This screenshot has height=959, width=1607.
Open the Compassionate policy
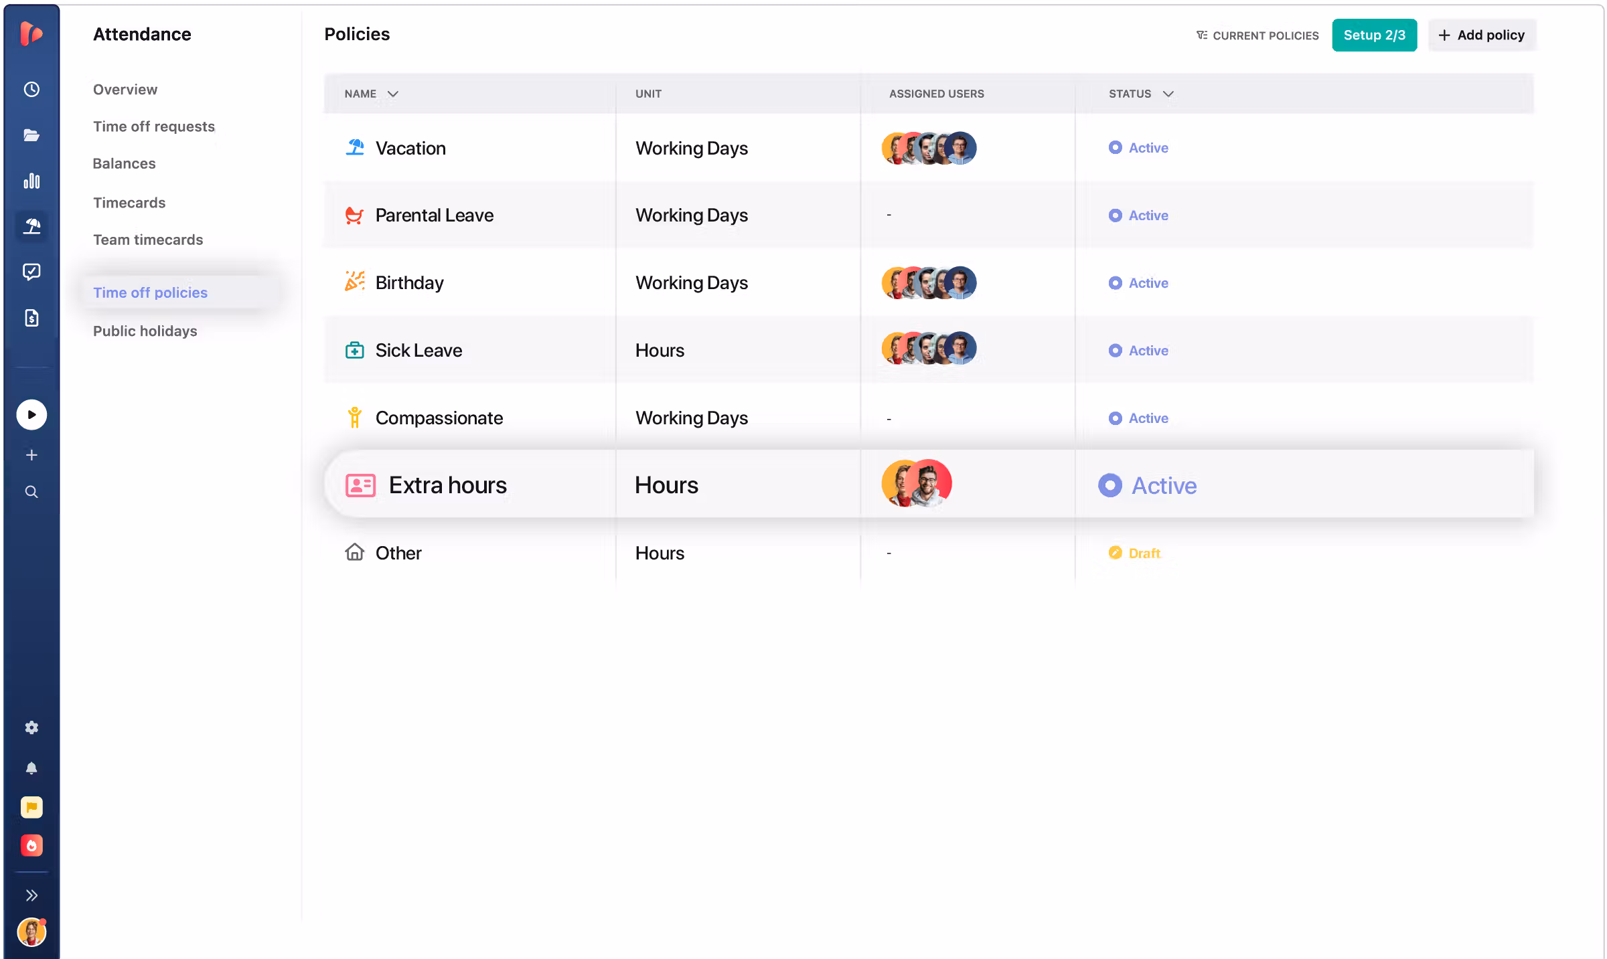pos(929,418)
